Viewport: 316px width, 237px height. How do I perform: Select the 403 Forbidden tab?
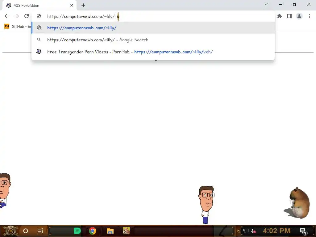click(x=39, y=6)
